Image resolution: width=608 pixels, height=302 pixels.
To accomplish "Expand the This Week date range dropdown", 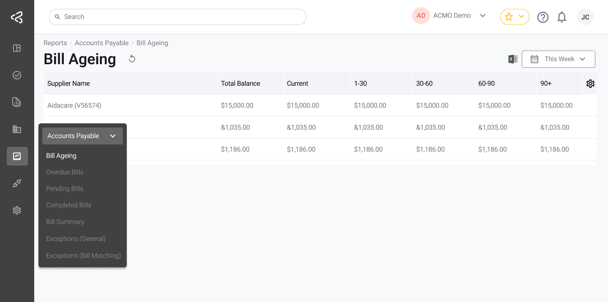I will 558,59.
